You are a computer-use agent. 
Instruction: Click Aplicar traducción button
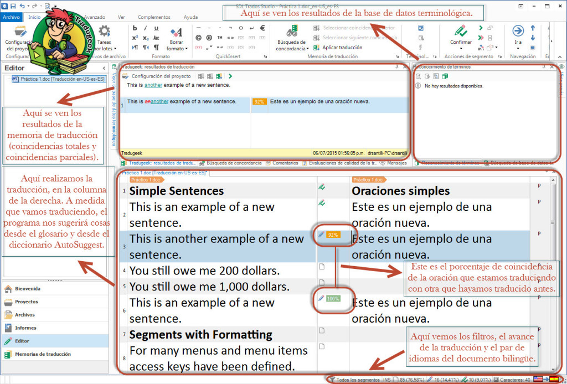coord(342,48)
